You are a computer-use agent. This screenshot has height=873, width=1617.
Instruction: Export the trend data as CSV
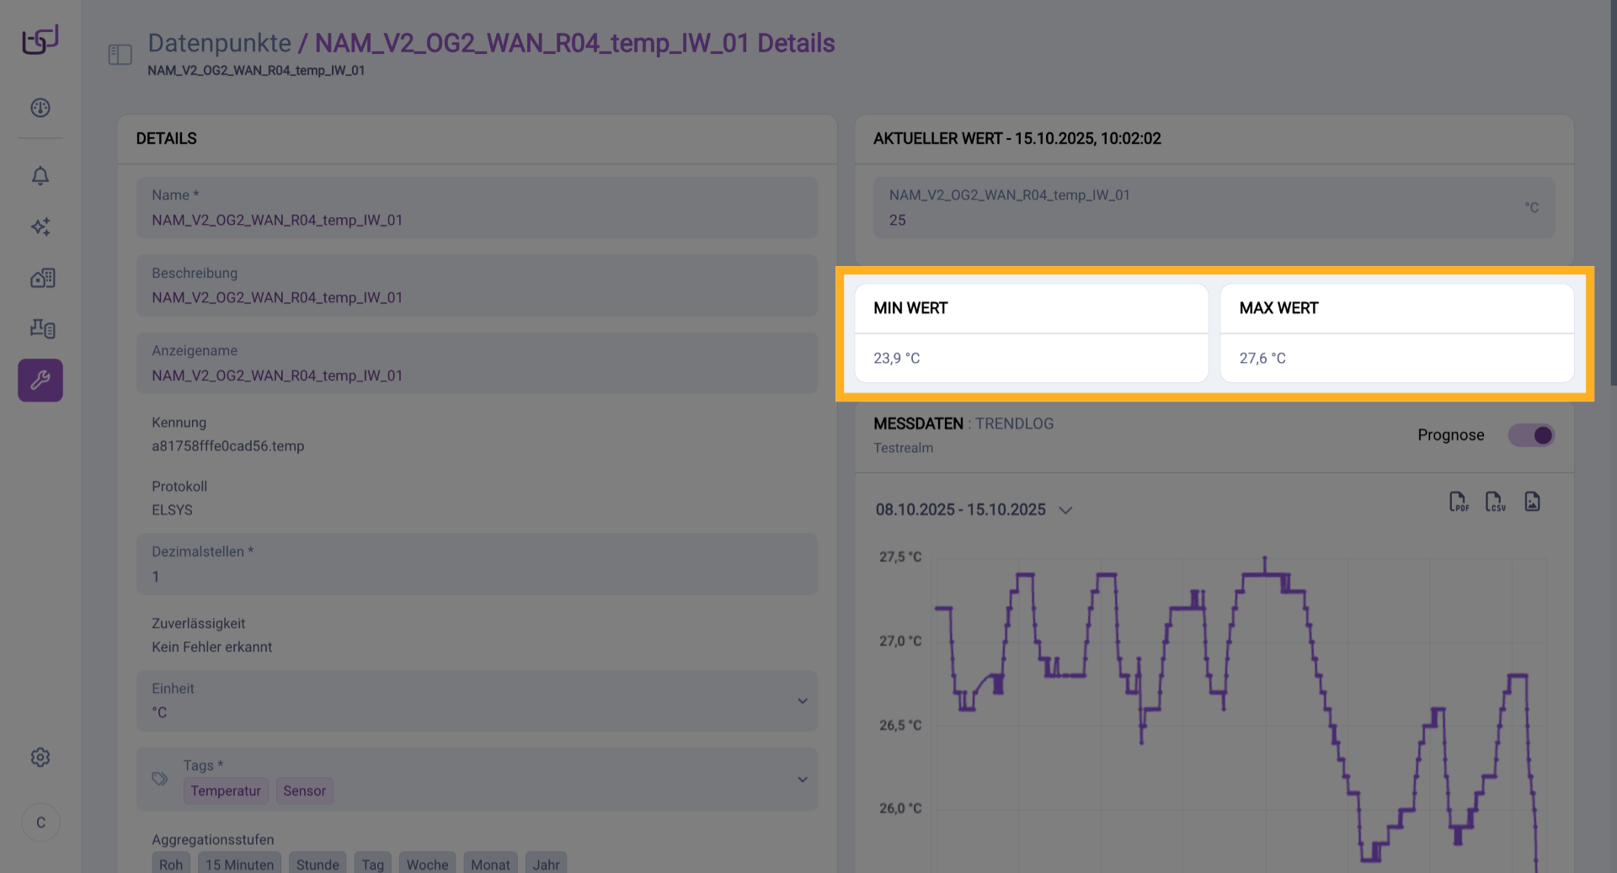click(x=1495, y=502)
